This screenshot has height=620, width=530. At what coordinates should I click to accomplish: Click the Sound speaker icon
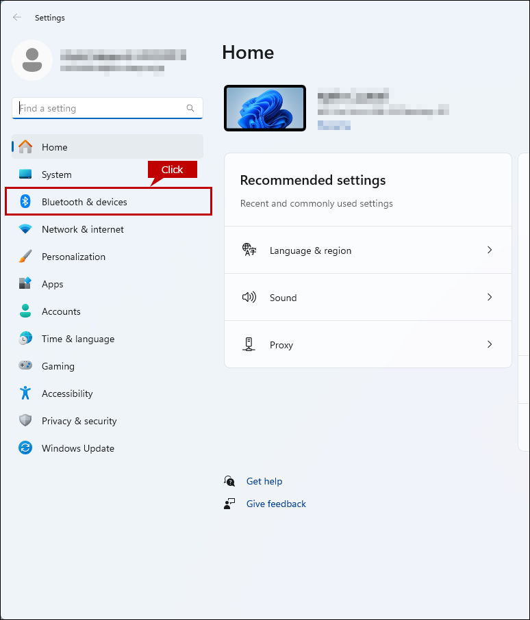pyautogui.click(x=249, y=297)
